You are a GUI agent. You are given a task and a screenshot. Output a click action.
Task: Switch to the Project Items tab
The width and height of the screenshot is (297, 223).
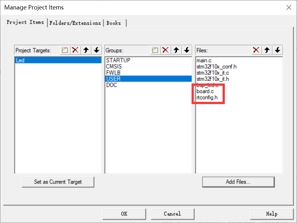(x=25, y=22)
